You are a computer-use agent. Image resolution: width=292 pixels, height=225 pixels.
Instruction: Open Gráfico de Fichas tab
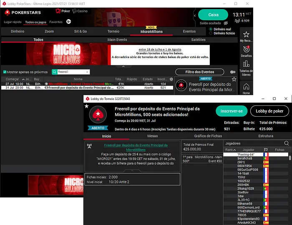[x=208, y=136]
